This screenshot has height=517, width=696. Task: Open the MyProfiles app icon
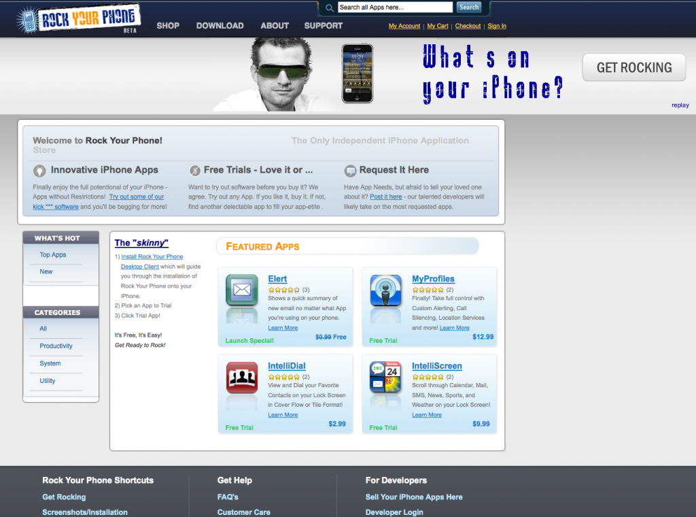(386, 290)
